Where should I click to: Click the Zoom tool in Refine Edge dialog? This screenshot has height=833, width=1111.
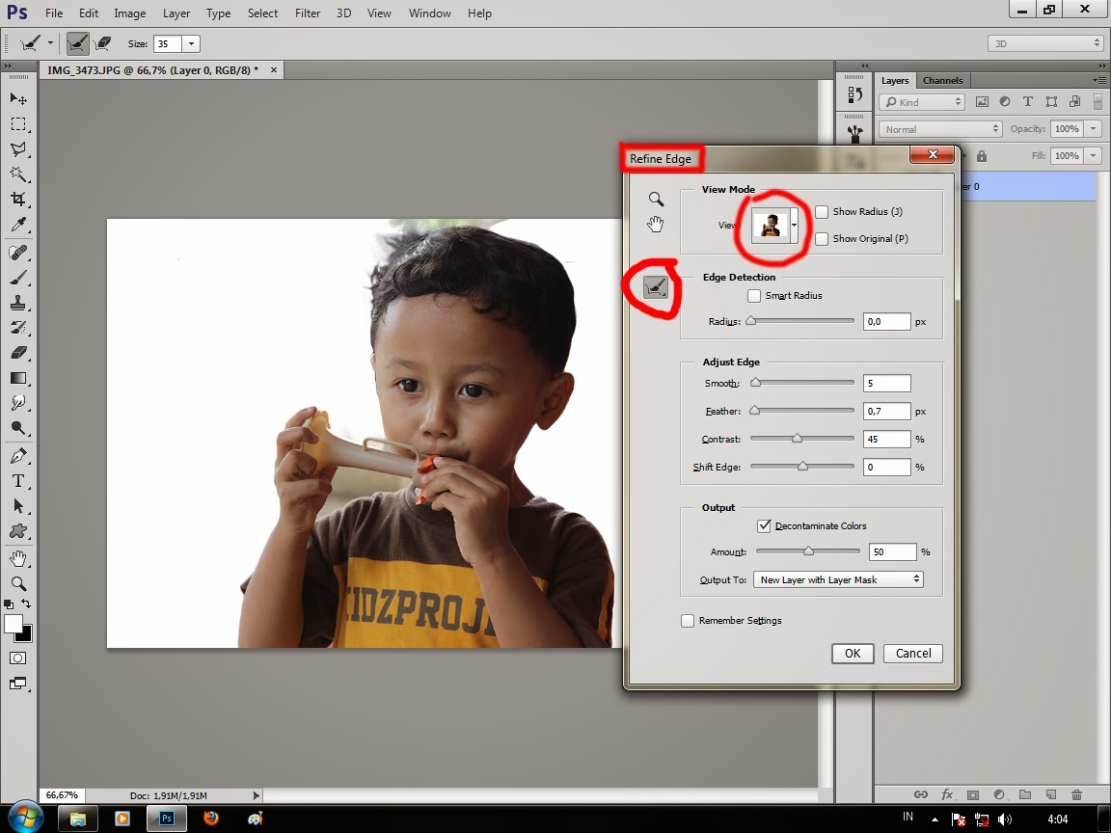pyautogui.click(x=656, y=199)
